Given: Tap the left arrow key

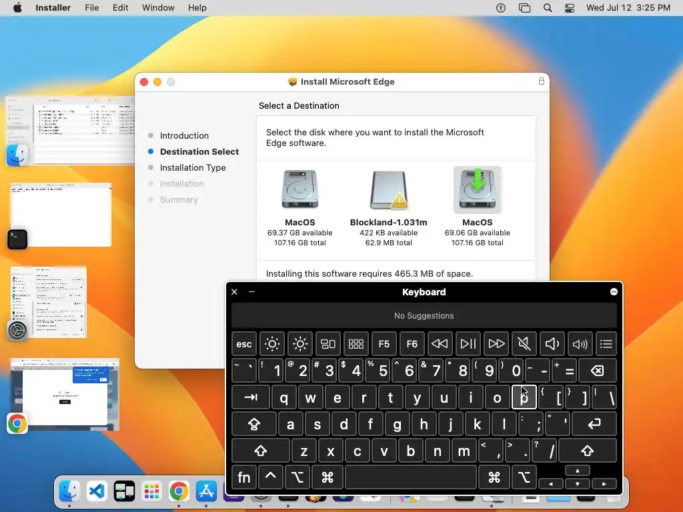Looking at the screenshot, I should (x=551, y=484).
